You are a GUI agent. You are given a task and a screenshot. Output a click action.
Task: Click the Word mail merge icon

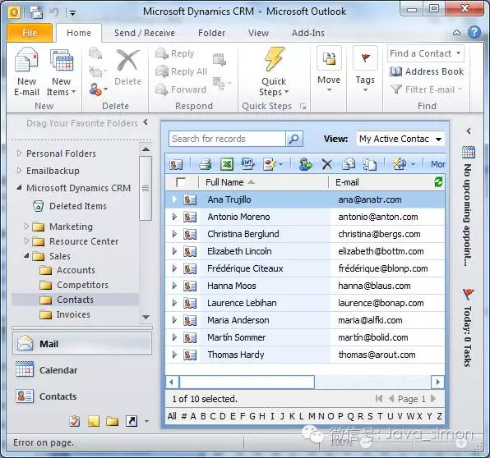pos(247,164)
